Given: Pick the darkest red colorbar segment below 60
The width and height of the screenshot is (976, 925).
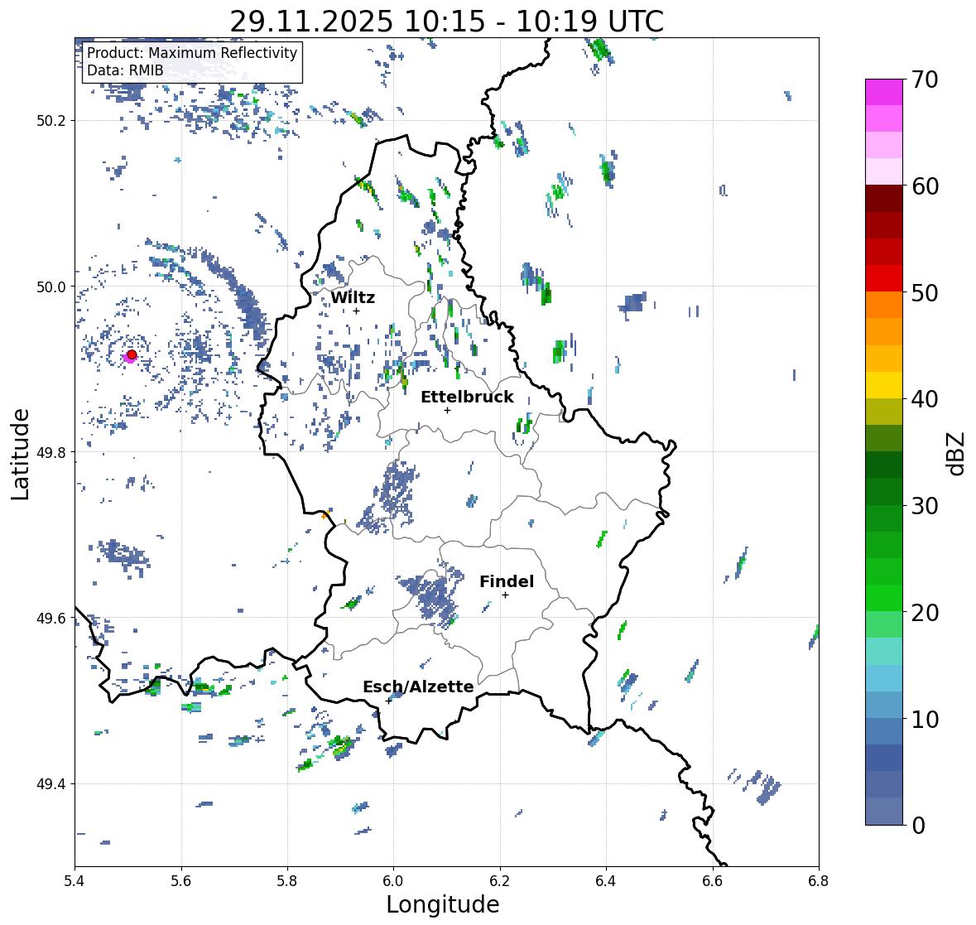Looking at the screenshot, I should [884, 199].
